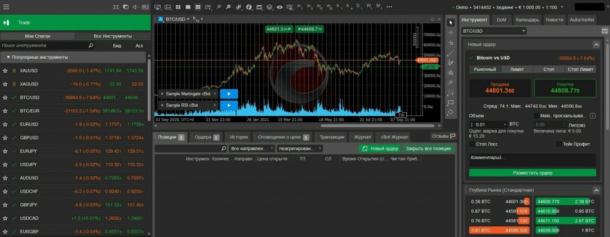Screen dimensions: 610x237
Task: Click the Новый ордер green button
Action: tap(380, 148)
